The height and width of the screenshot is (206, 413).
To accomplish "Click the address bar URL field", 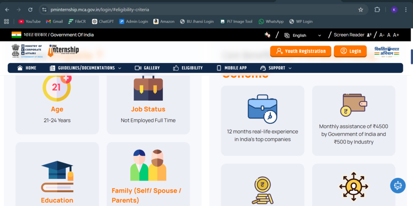I will click(202, 9).
